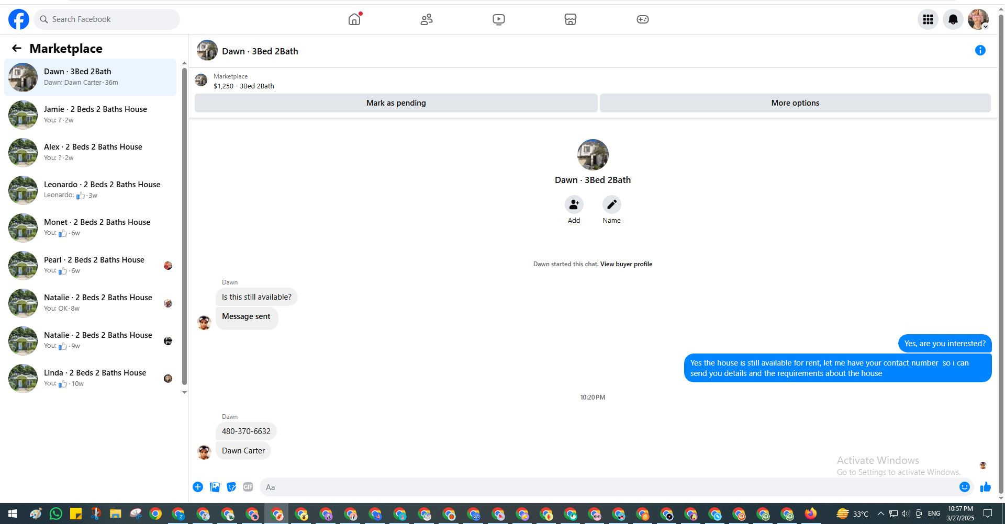Open the Notifications bell
The image size is (1005, 524).
pyautogui.click(x=953, y=19)
